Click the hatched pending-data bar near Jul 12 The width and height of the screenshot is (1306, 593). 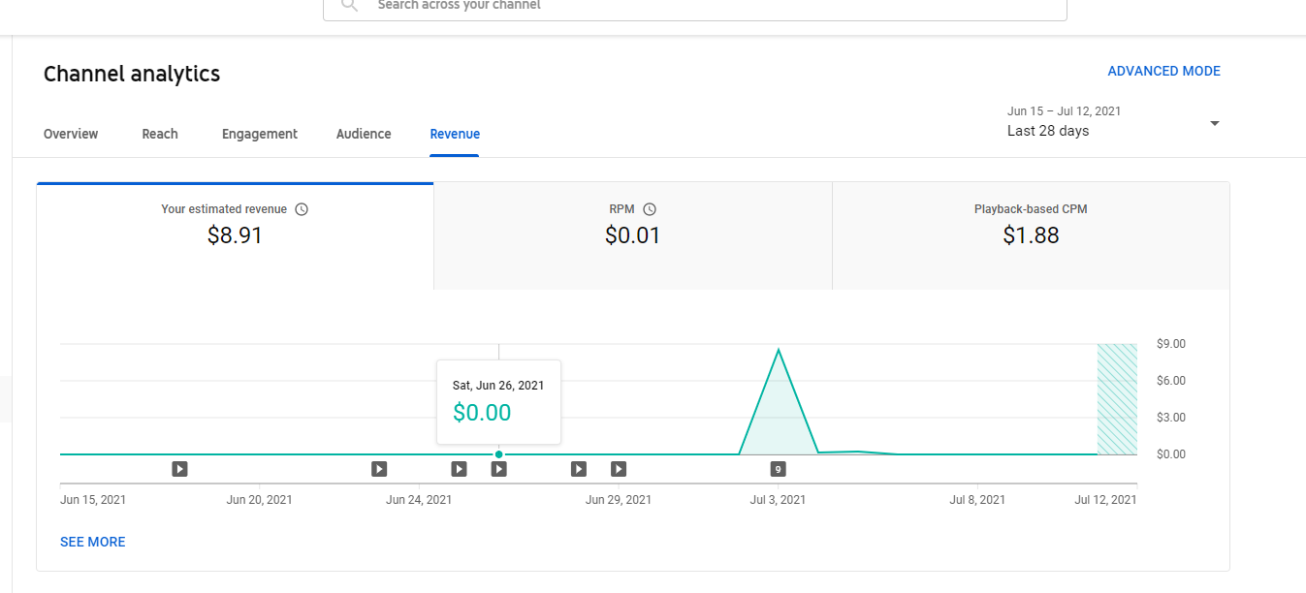[1117, 399]
